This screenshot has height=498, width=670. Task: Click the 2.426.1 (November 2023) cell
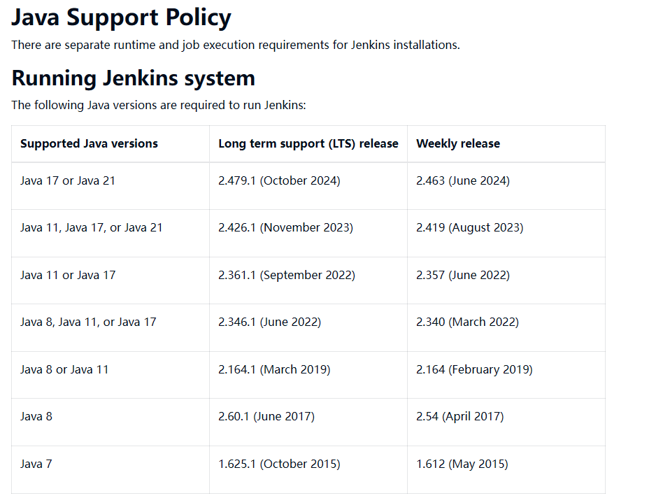tap(285, 227)
